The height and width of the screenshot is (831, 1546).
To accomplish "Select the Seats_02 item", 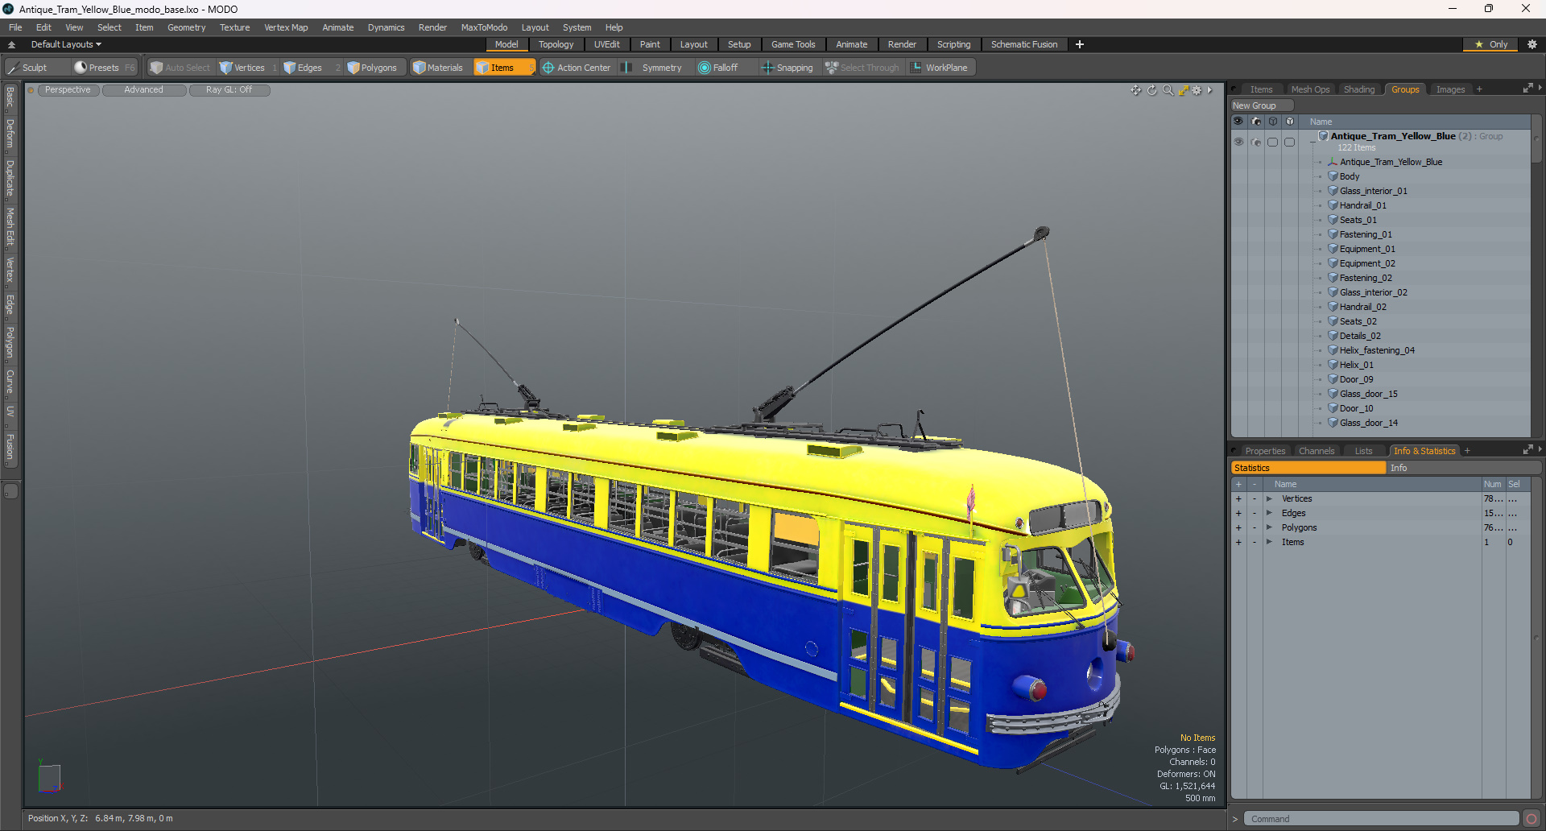I will click(1358, 321).
